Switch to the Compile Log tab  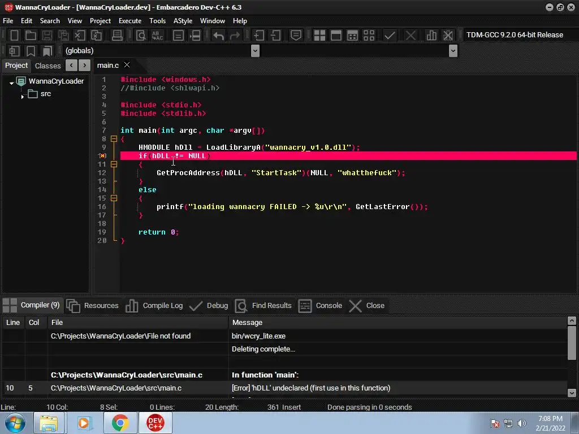[154, 306]
